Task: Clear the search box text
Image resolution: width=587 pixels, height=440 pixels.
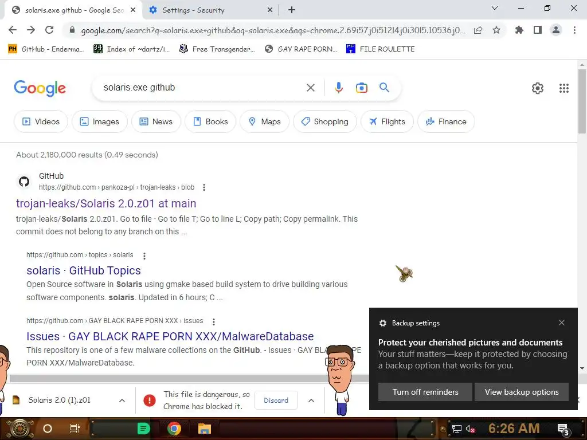Action: pos(310,88)
